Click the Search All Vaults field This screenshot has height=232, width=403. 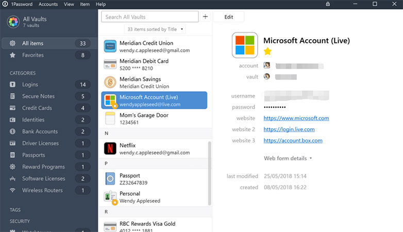149,17
